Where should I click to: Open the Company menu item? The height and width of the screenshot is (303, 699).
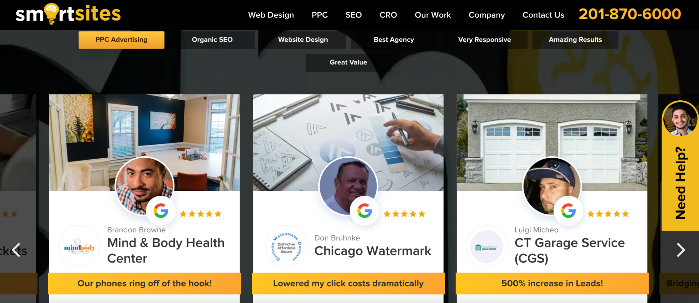click(487, 15)
